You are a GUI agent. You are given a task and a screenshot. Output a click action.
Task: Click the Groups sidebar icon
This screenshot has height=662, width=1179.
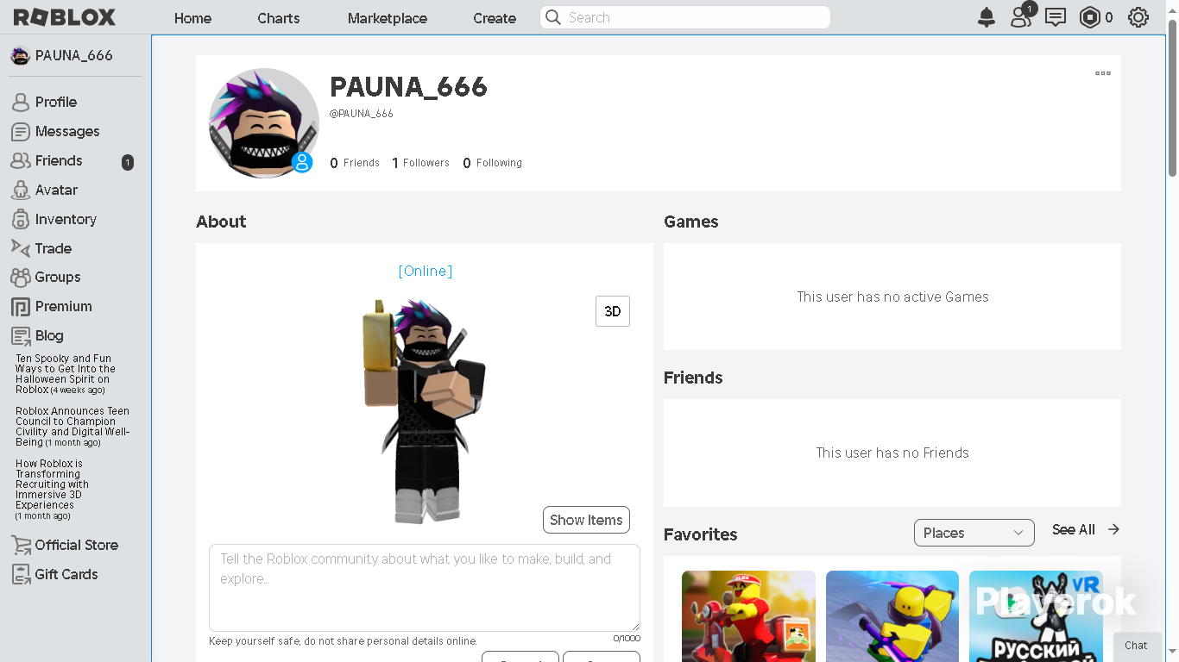[x=21, y=278]
